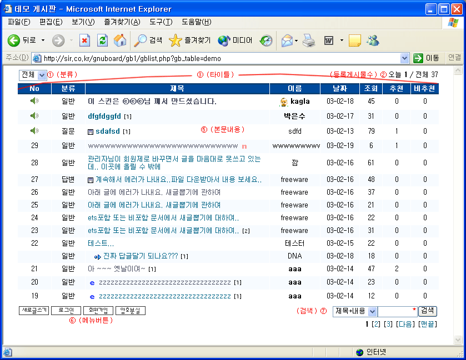Viewport: 466px width, 360px height.
Task: Click the board search text input
Action: (397, 312)
